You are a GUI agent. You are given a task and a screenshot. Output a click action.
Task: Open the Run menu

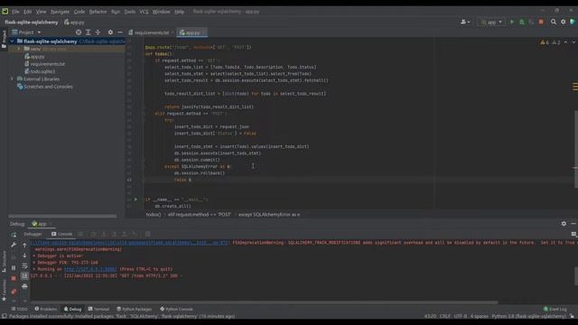(x=116, y=12)
